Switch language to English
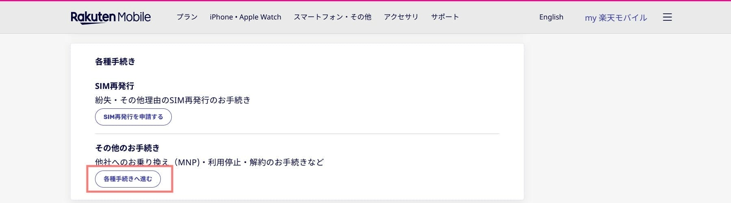 pyautogui.click(x=551, y=17)
